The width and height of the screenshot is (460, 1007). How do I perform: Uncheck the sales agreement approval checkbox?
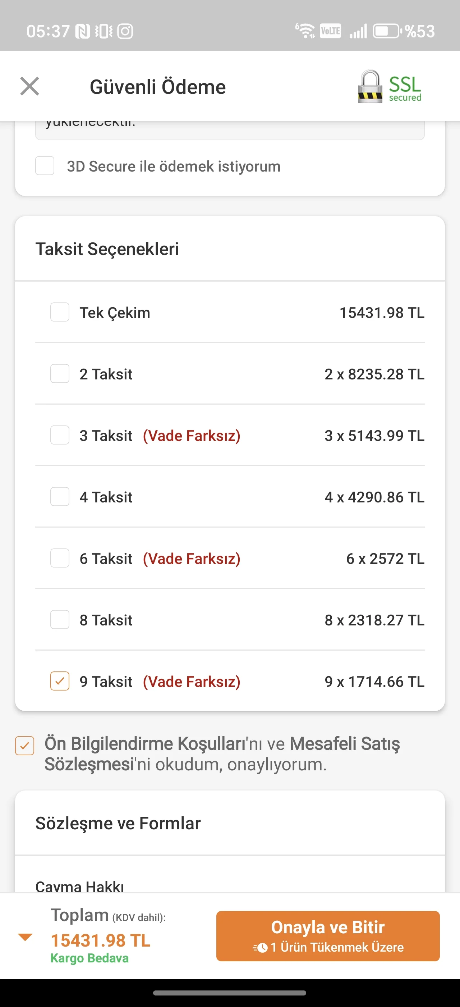click(x=24, y=746)
